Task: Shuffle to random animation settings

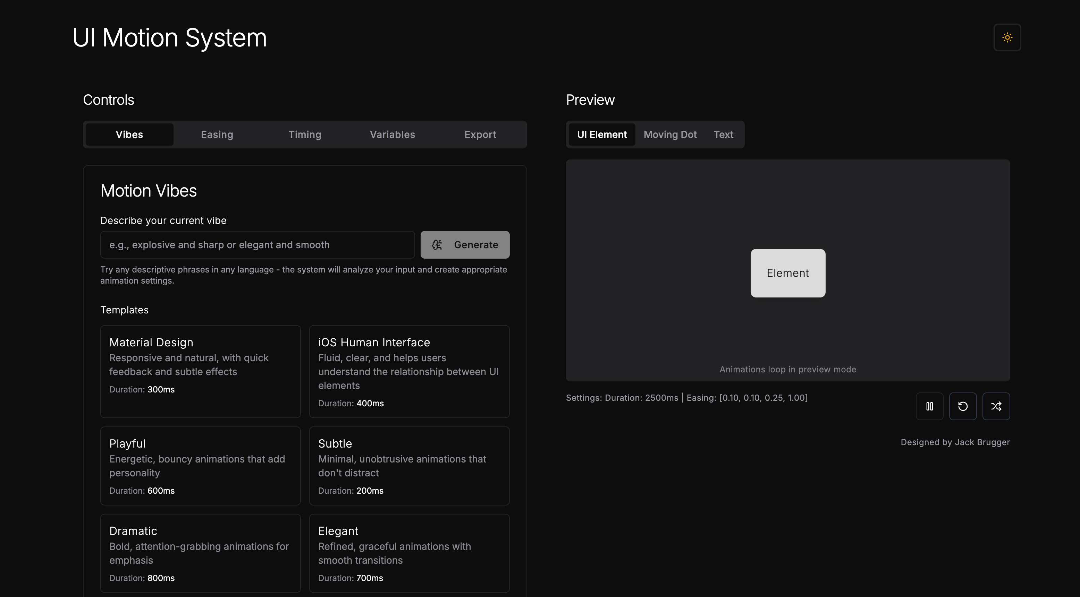Action: pos(996,406)
